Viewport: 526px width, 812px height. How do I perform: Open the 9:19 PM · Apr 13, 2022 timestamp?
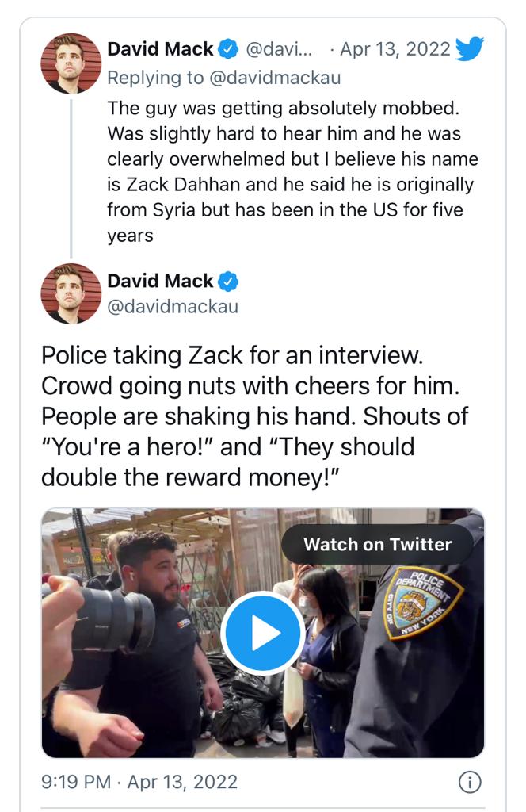139,782
